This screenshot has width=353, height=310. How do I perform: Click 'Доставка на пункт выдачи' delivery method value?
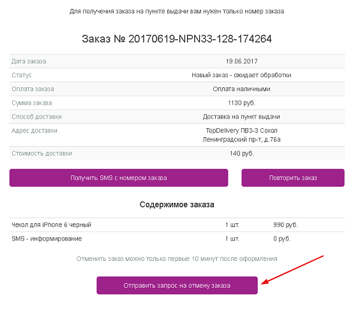[241, 117]
